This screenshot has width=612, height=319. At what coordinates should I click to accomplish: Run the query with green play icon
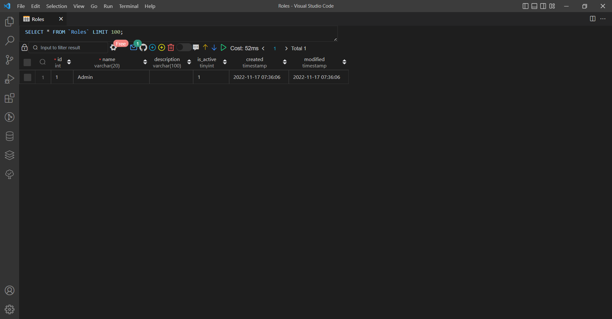point(223,47)
